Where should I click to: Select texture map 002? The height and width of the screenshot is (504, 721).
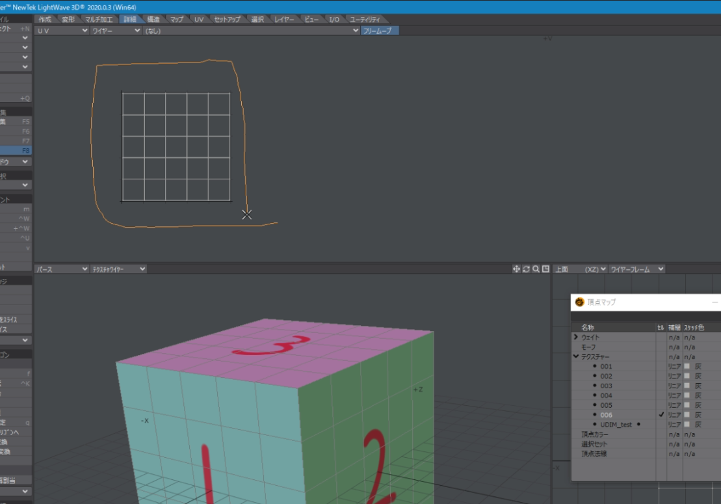tap(606, 376)
